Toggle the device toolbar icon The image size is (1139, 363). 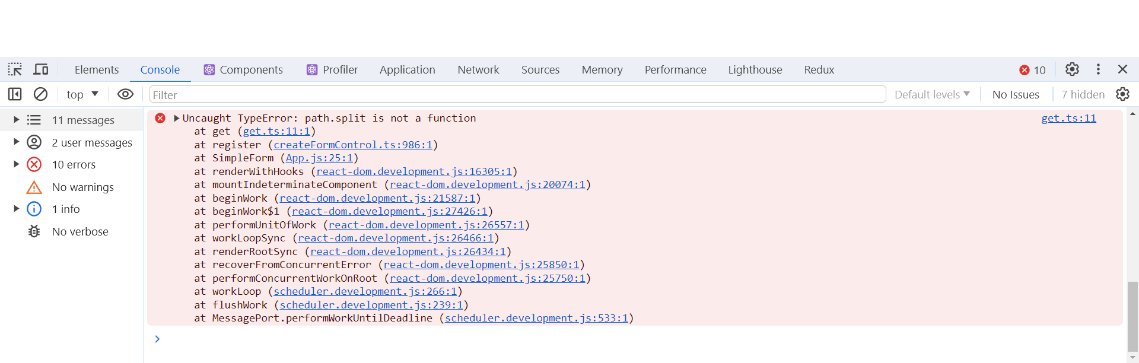(x=41, y=69)
